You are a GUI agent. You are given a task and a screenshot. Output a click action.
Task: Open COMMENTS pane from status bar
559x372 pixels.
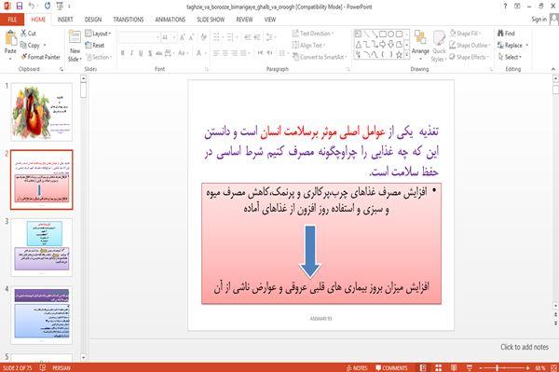coord(391,367)
